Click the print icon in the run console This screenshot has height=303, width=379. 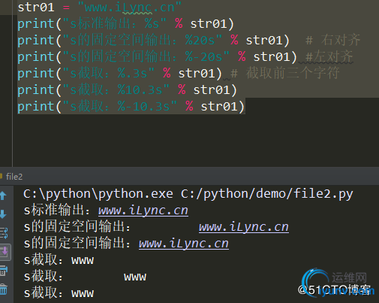[x=4, y=271]
